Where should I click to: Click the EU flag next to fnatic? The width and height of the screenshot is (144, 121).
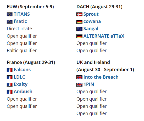(9, 22)
